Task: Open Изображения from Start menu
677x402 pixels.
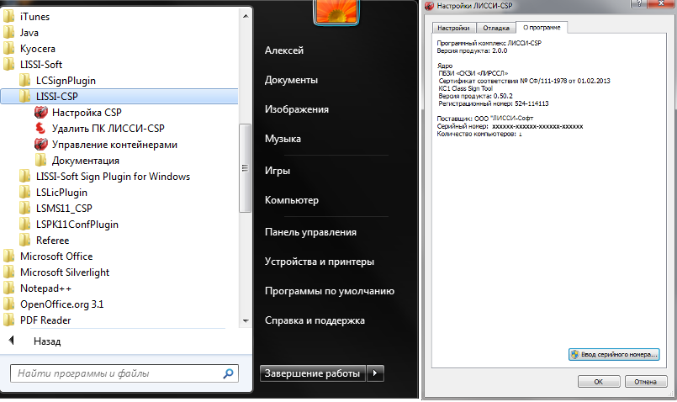Action: click(x=297, y=109)
